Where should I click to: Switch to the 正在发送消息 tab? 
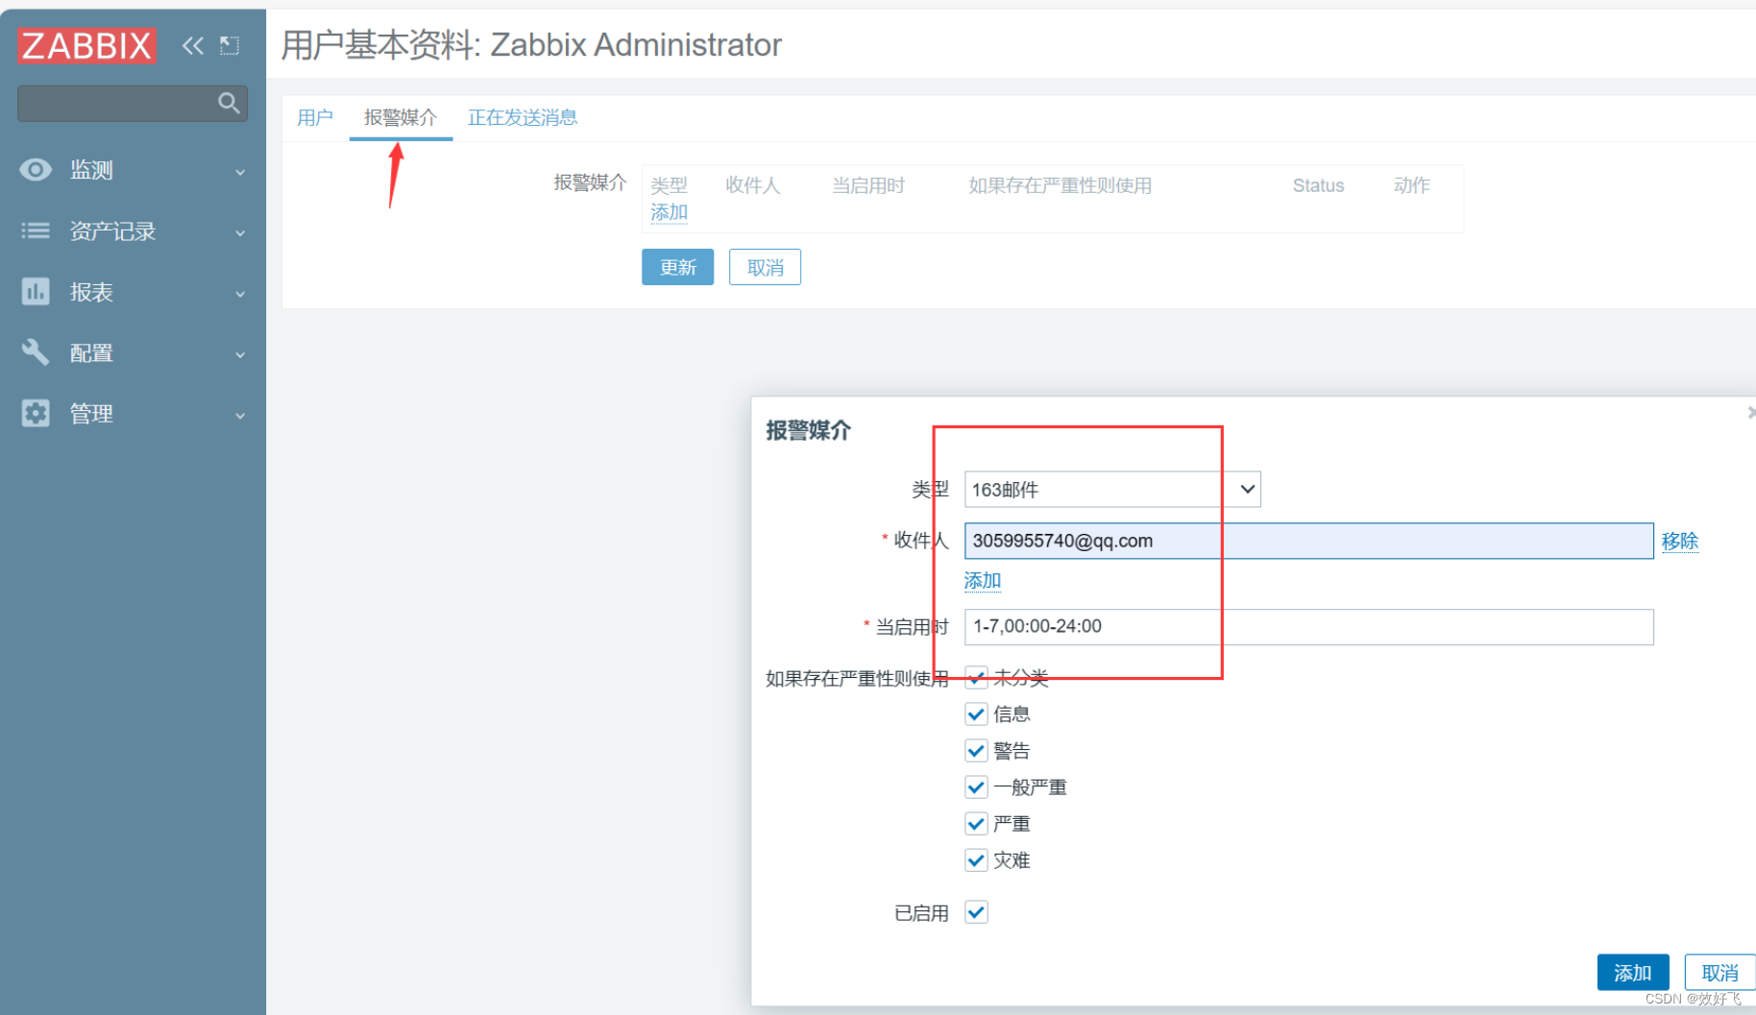pyautogui.click(x=523, y=117)
